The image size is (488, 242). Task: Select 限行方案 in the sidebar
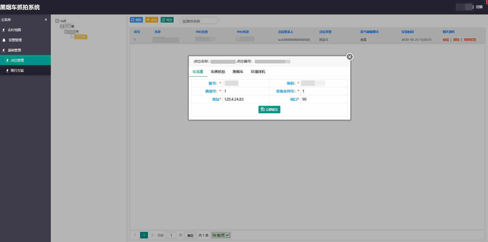tap(17, 70)
